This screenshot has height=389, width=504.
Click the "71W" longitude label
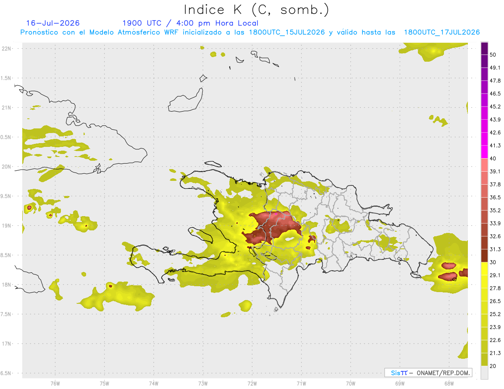[301, 383]
